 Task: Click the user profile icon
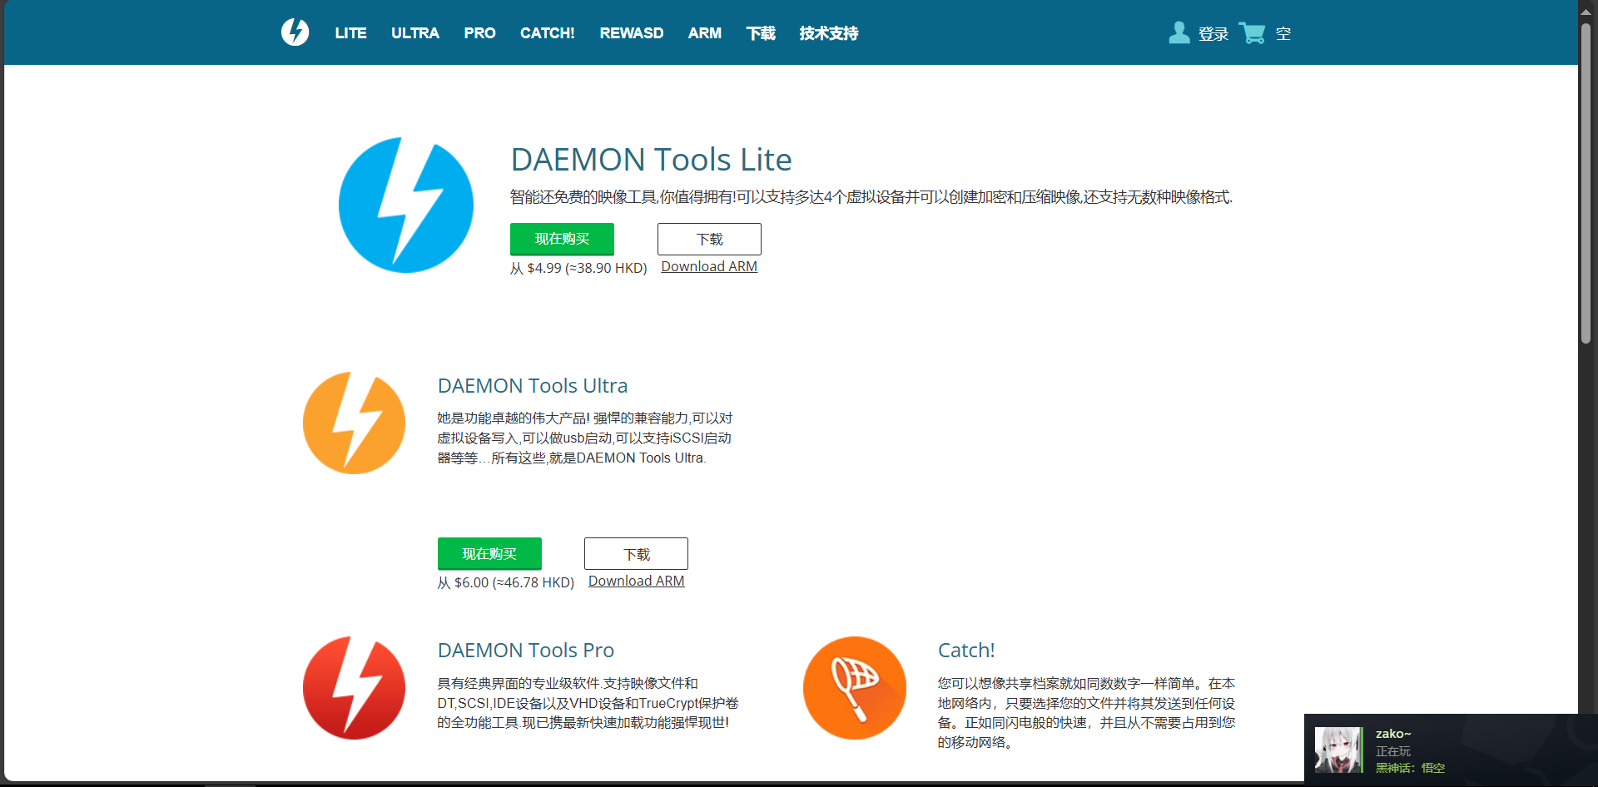[1179, 32]
